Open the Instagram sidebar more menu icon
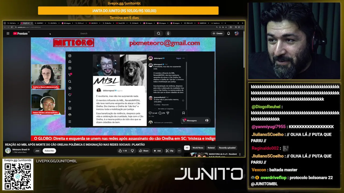The width and height of the screenshot is (344, 193). click(70, 122)
